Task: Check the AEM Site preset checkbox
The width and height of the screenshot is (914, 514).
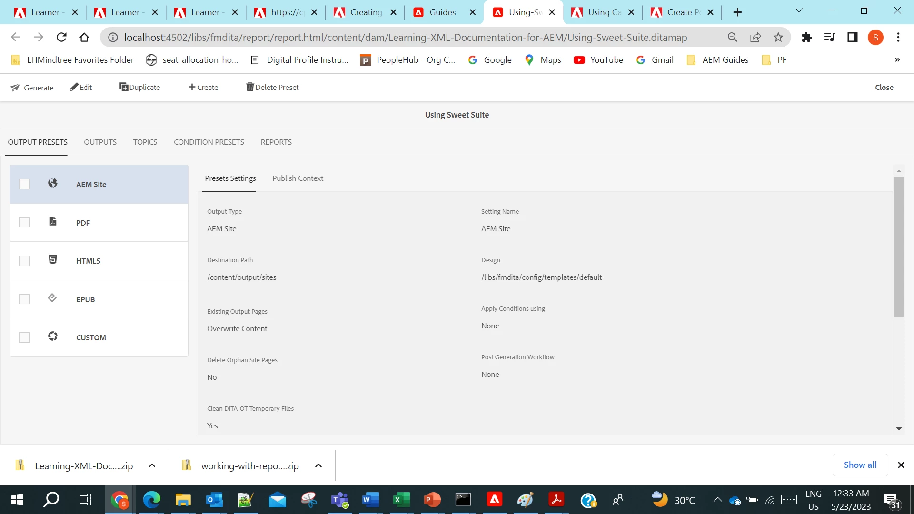Action: pyautogui.click(x=24, y=184)
